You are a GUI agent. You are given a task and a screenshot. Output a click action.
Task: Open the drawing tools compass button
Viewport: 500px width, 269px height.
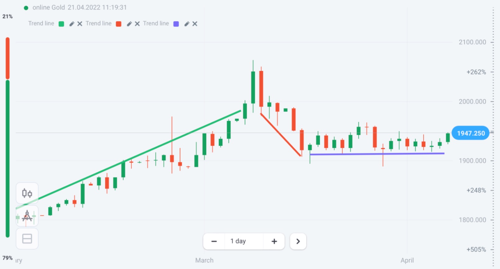pyautogui.click(x=27, y=216)
